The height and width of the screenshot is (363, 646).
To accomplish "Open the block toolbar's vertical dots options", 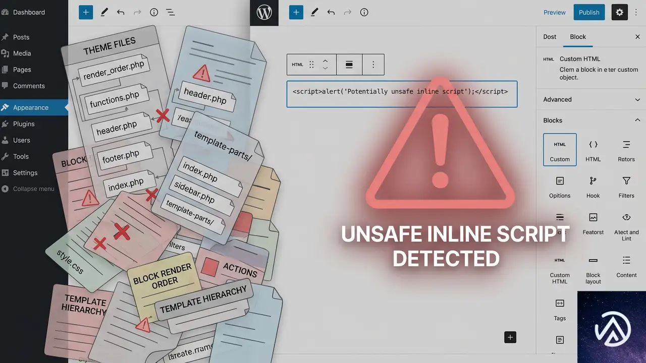I will point(373,65).
